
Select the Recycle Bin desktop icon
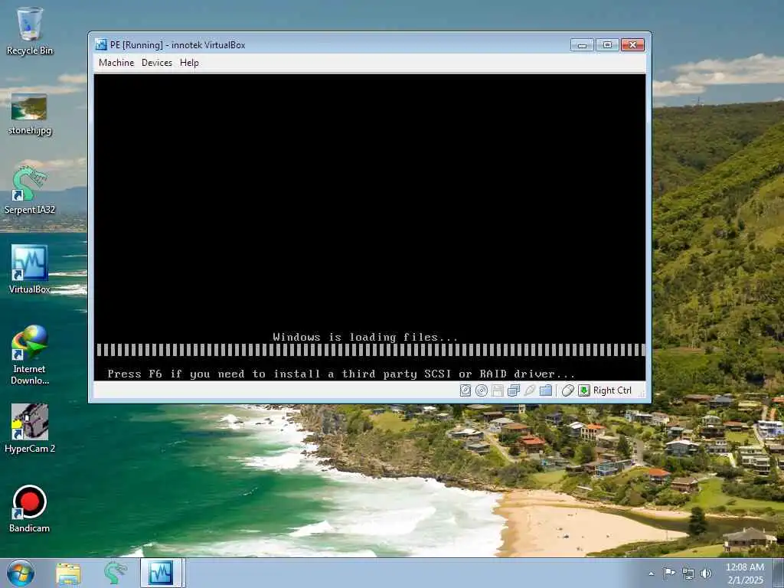30,31
